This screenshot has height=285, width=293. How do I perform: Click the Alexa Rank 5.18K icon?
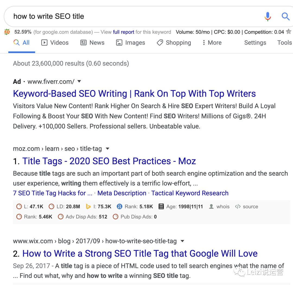[x=119, y=207]
